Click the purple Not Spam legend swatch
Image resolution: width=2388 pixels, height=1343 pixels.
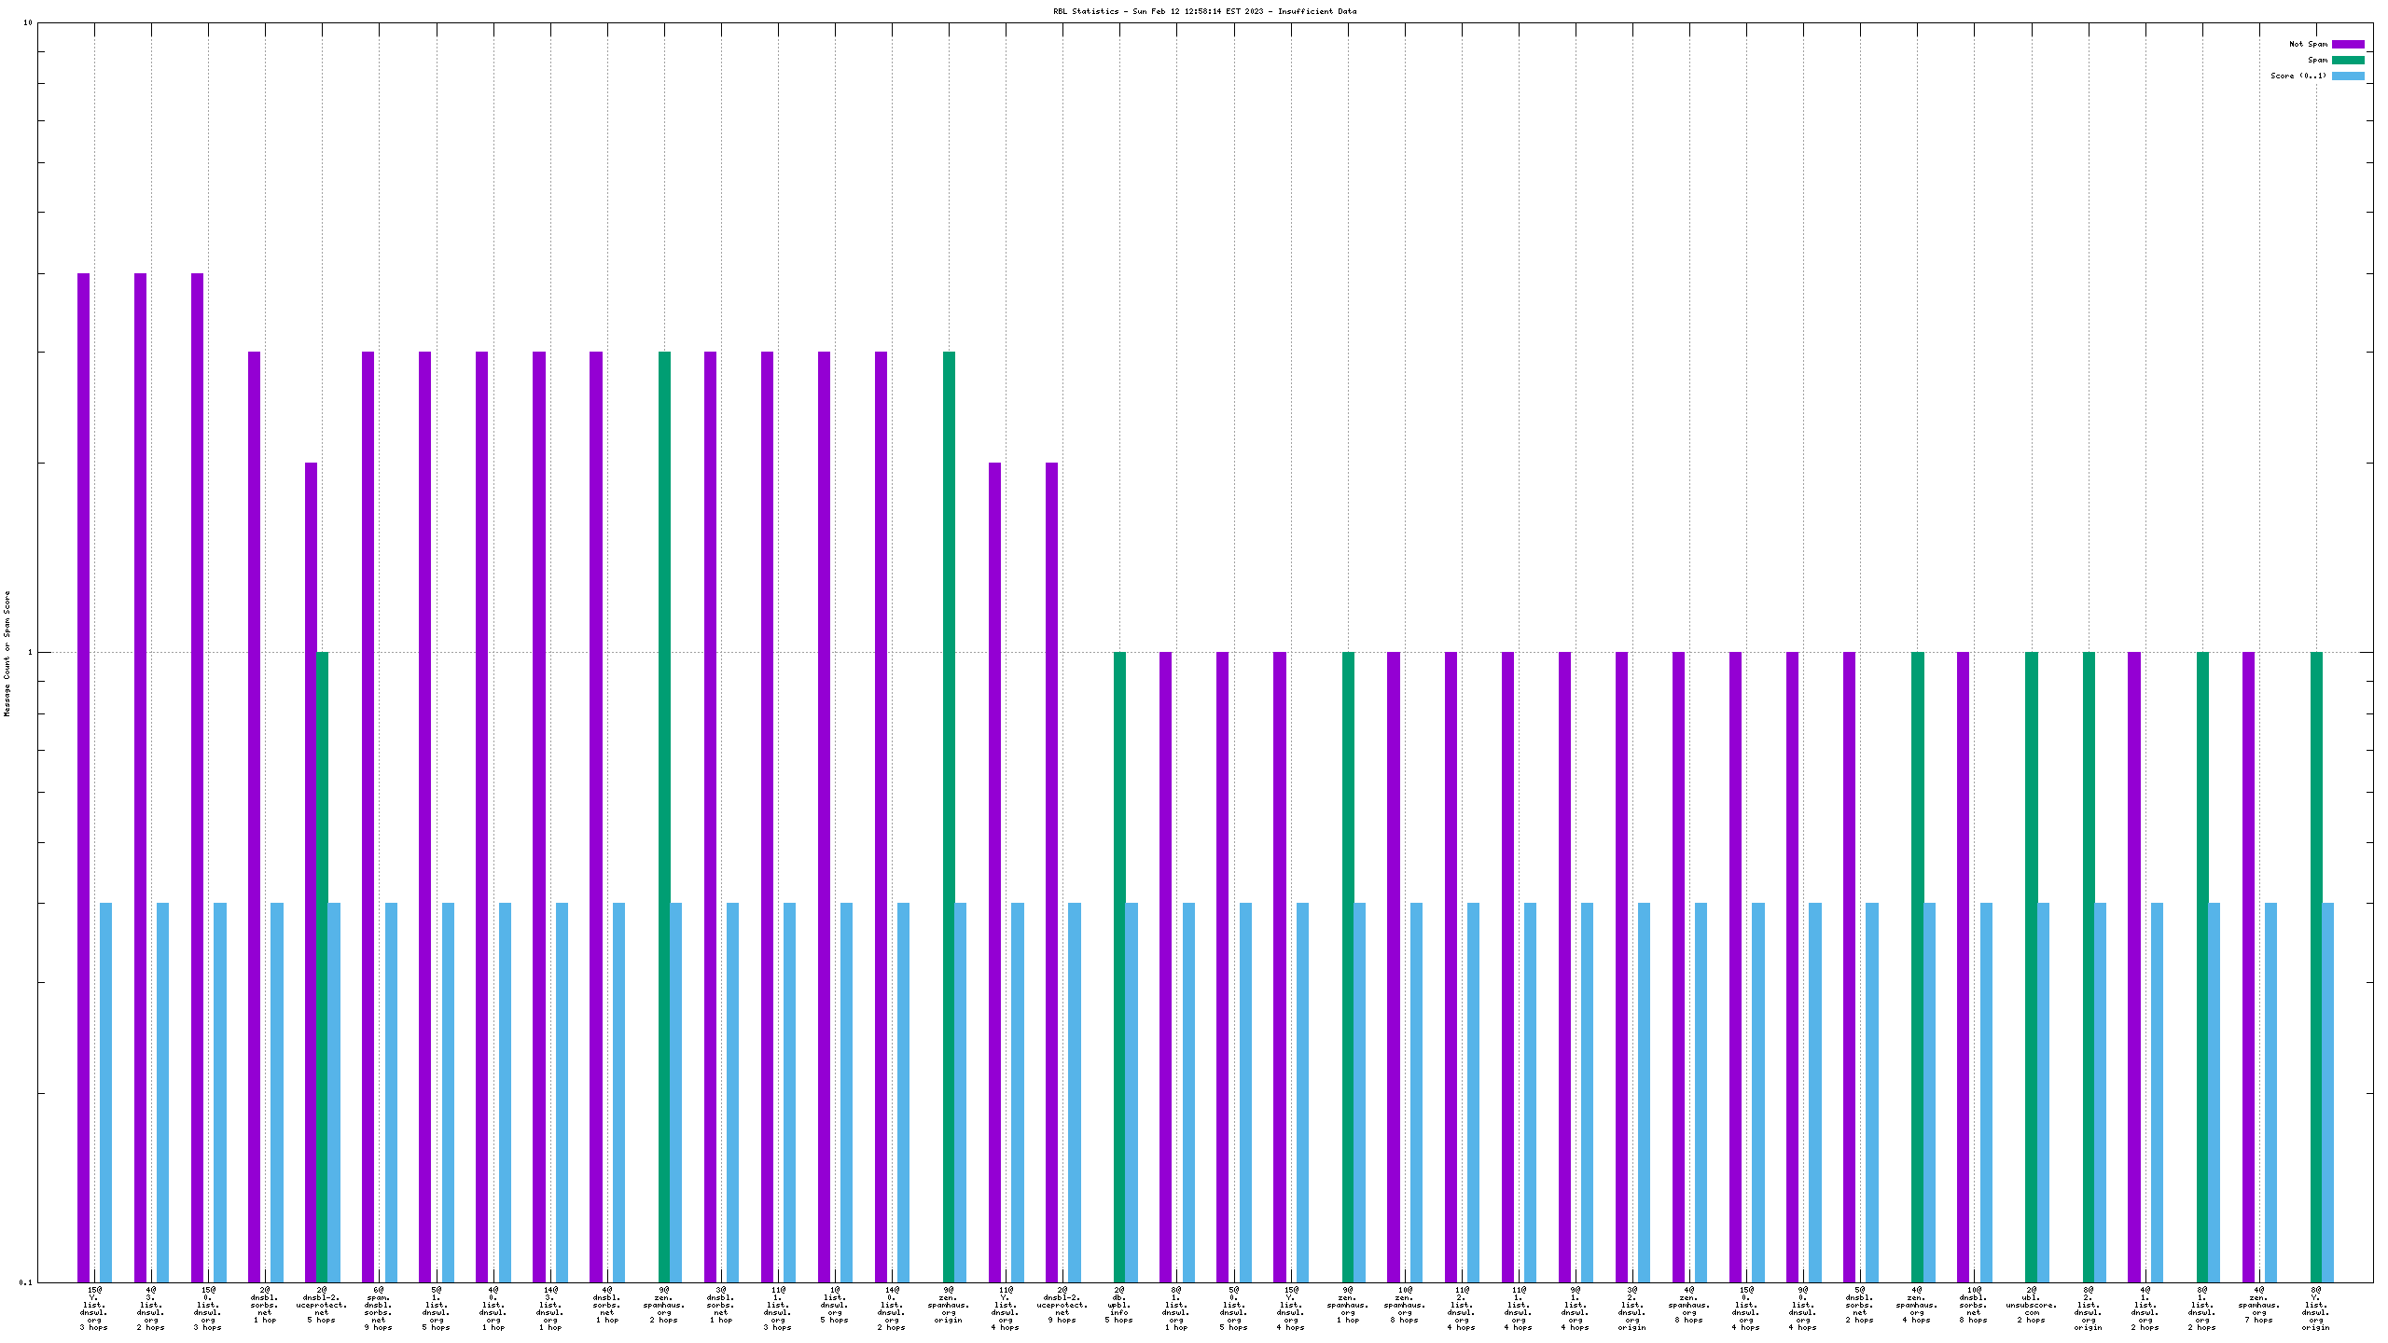(2348, 44)
